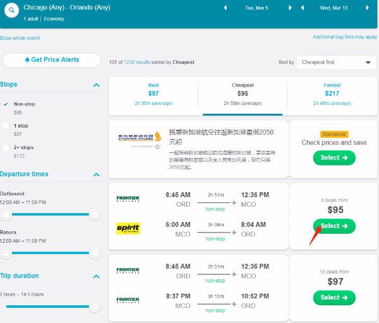Click the Sponsored badge
The image size is (379, 323).
(x=334, y=134)
